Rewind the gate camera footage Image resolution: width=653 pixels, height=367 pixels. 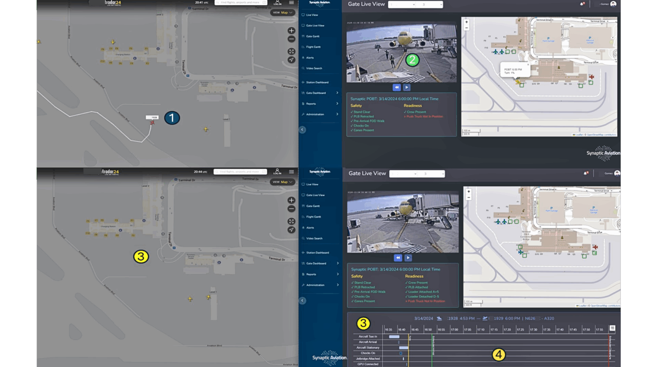click(x=396, y=87)
